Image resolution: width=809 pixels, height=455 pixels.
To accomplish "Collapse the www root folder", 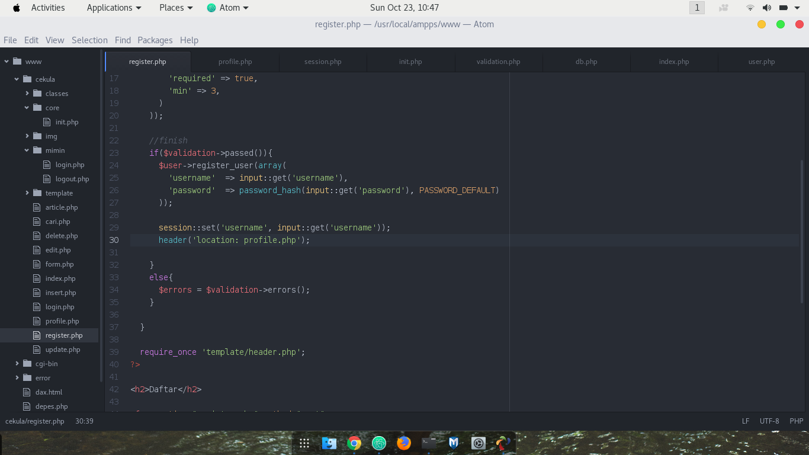I will point(7,61).
